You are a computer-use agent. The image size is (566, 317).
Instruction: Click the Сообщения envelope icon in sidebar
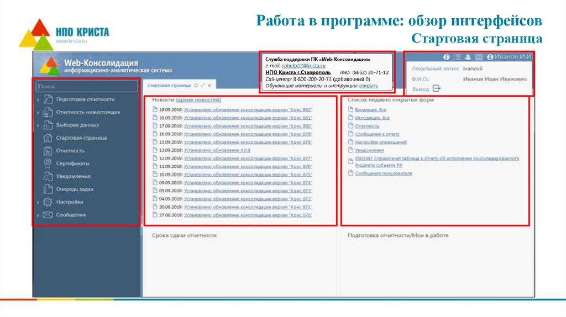(48, 215)
